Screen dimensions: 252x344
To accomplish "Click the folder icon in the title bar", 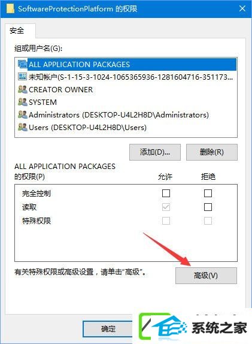I will [10, 8].
